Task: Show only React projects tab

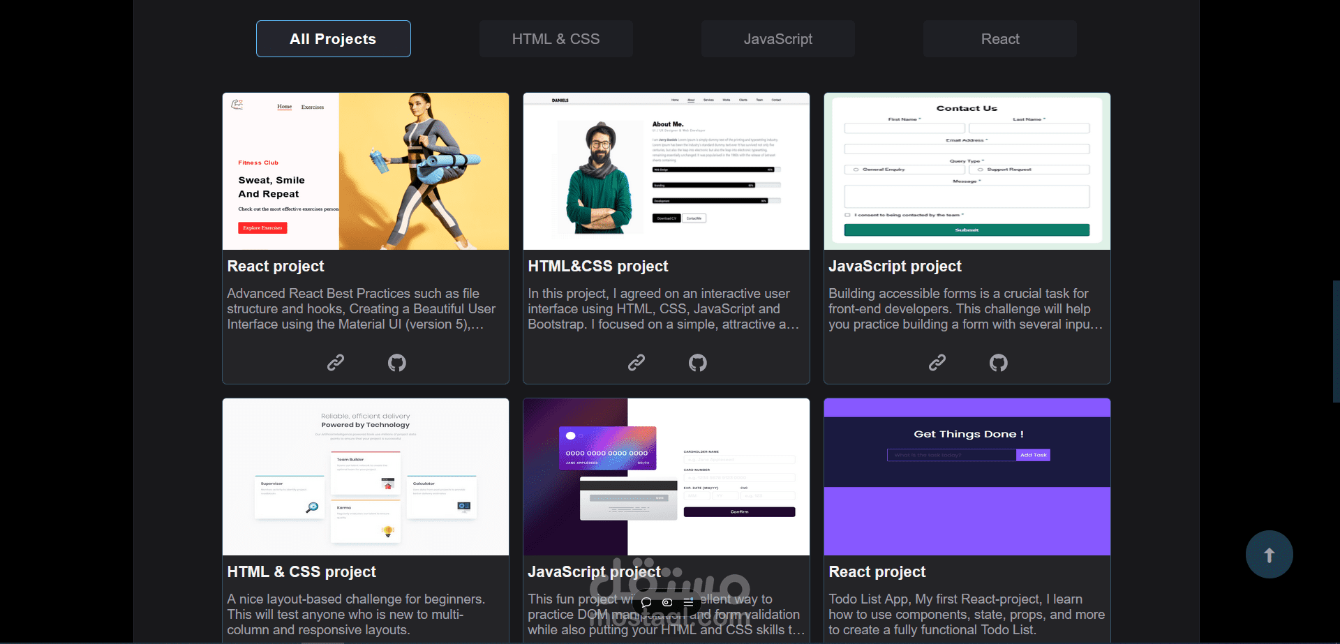Action: (x=1000, y=39)
